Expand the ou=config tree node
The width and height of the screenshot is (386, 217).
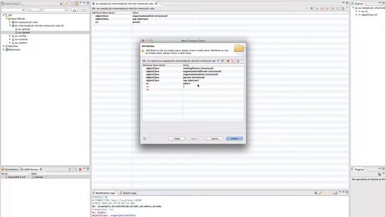coord(10,36)
